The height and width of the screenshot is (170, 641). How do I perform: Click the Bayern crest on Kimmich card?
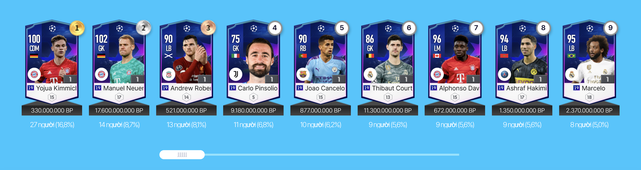click(x=34, y=74)
